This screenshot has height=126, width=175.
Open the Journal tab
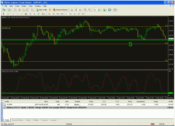[x=53, y=120]
